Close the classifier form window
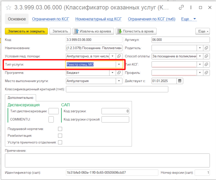The image size is (216, 180). (210, 7)
